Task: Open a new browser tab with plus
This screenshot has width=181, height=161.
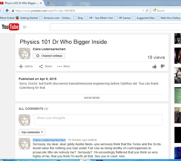Action: pos(48,3)
